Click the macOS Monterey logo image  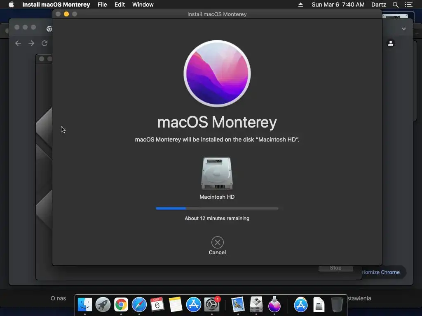[217, 73]
